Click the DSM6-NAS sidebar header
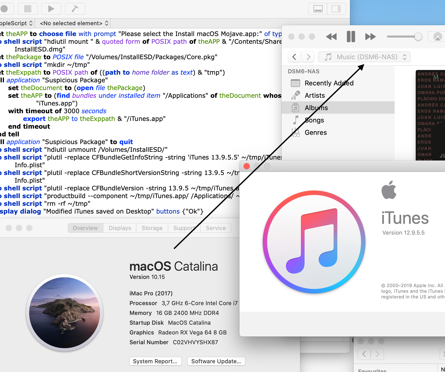 click(303, 71)
